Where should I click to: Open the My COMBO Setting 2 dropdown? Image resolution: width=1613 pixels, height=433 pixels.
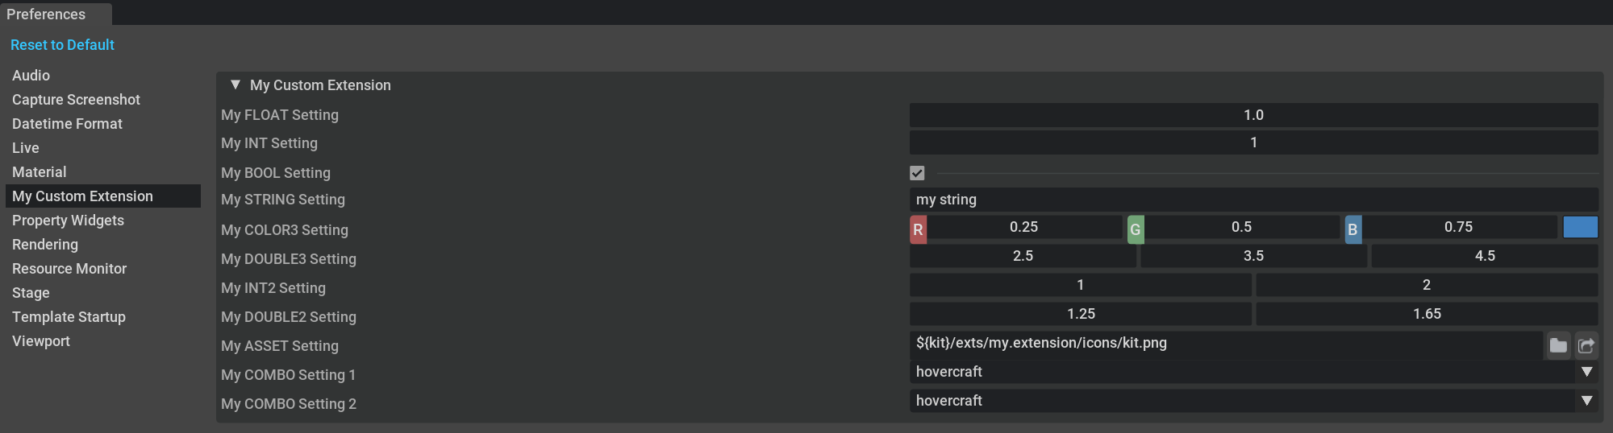click(x=1586, y=401)
